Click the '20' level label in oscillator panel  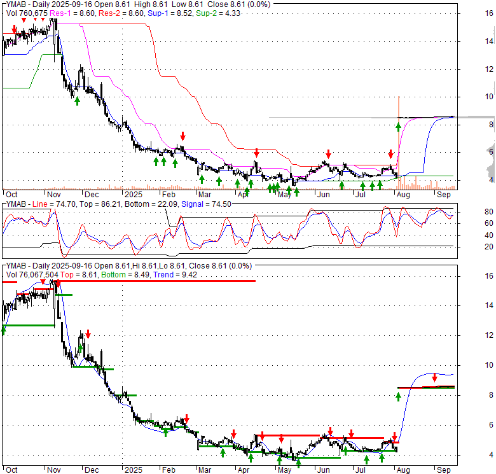(x=489, y=247)
